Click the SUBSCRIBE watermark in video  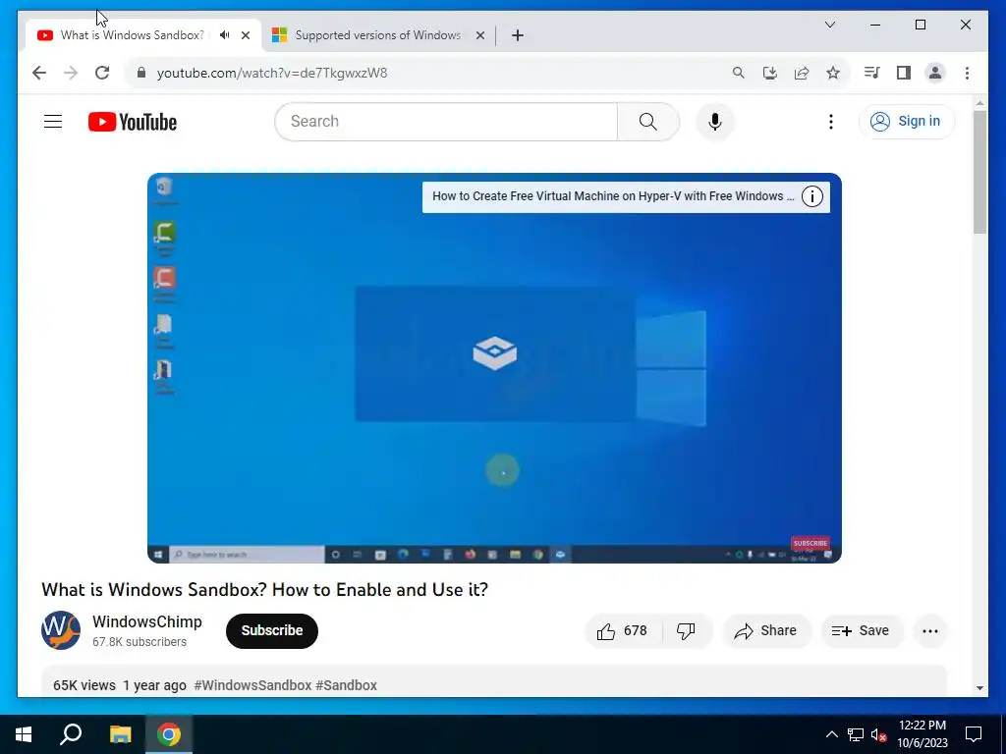[x=810, y=543]
